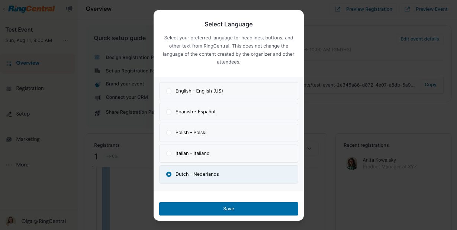457x230 pixels.
Task: Click Anita Kowalsky's avatar thumbnail
Action: click(x=352, y=163)
